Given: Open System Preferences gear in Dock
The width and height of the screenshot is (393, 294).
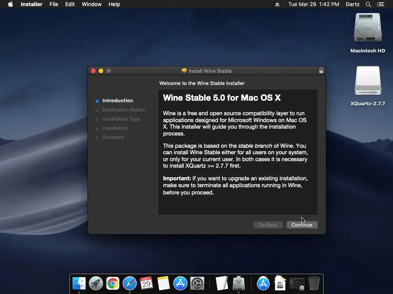Looking at the screenshot, I should pyautogui.click(x=197, y=284).
